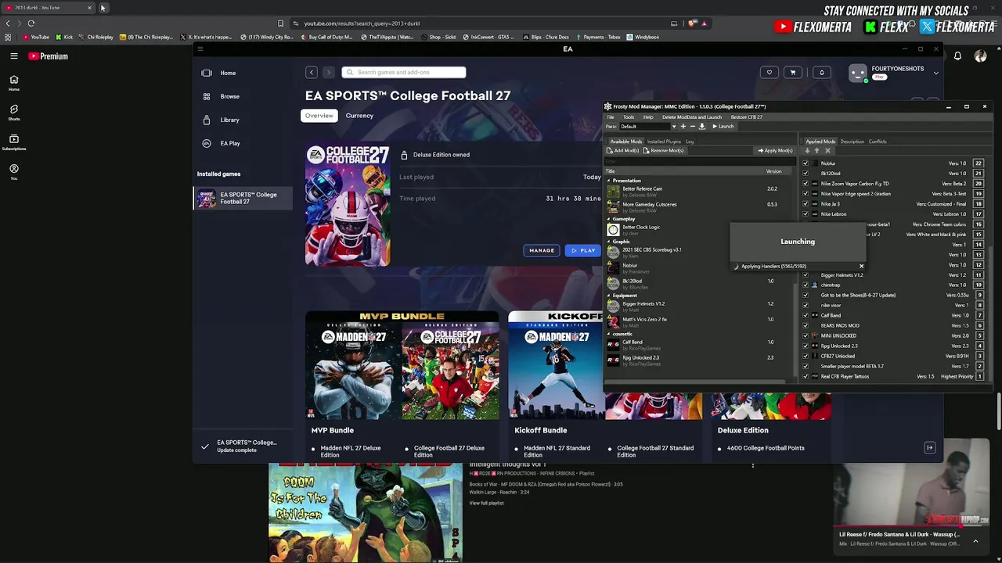
Task: Disable Nike Vapor Edge speed 2 Gradian mod
Action: tap(806, 194)
